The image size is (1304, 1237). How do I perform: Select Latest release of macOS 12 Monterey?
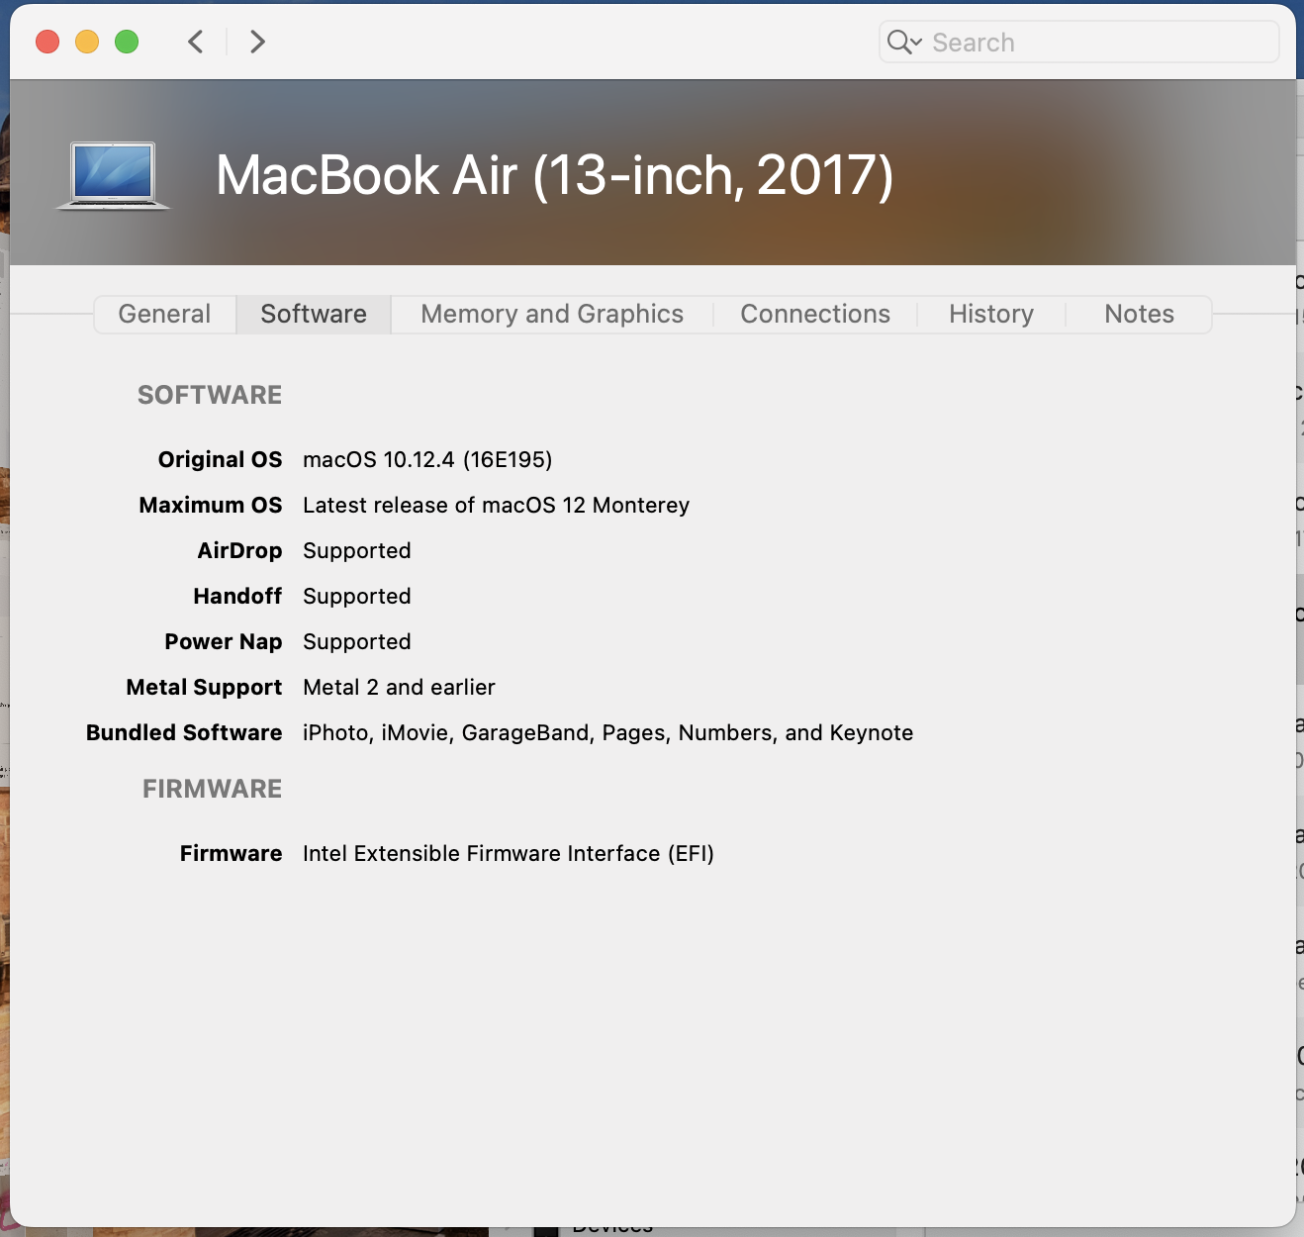point(496,505)
